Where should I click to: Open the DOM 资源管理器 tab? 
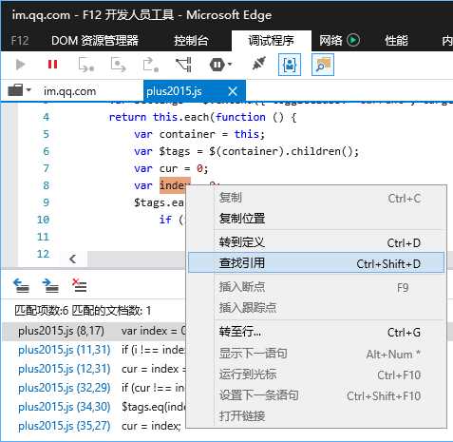coord(95,41)
